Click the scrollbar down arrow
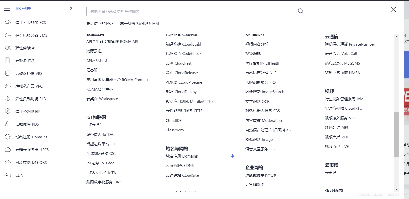This screenshot has width=409, height=199. [x=396, y=189]
